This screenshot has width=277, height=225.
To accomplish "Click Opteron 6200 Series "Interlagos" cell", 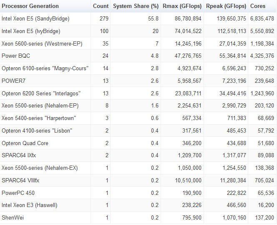I will coord(41,93).
